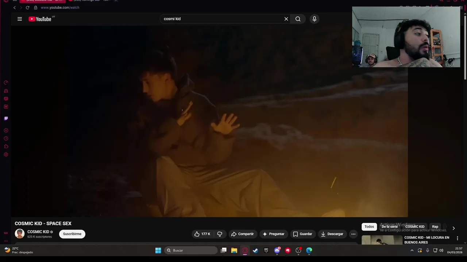Download the video with Descargar

click(332, 234)
